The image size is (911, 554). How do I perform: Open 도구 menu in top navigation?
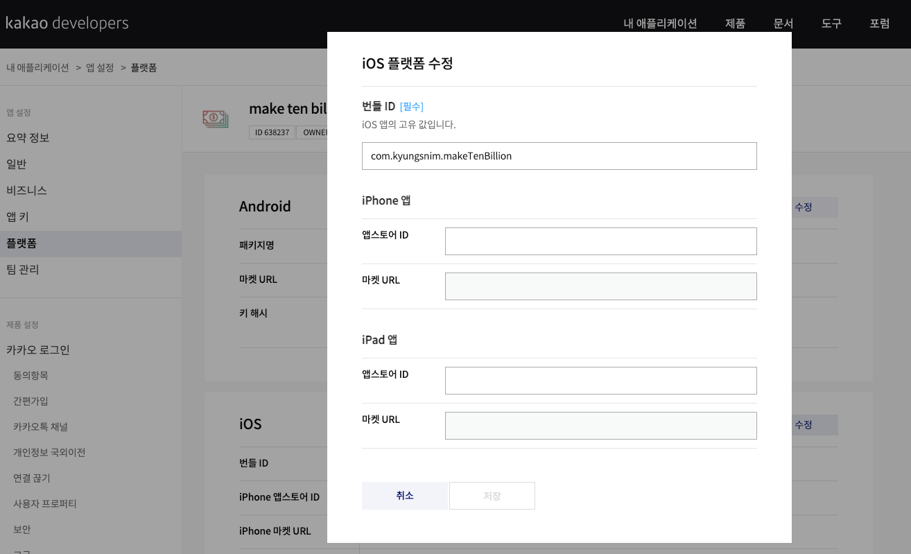[x=831, y=24]
